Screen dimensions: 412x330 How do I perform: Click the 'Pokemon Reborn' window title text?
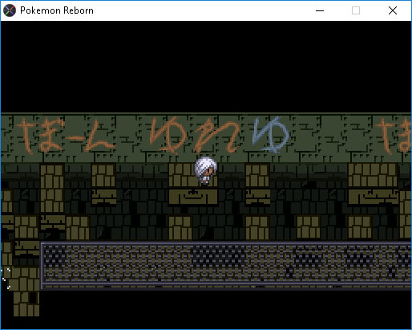[57, 10]
